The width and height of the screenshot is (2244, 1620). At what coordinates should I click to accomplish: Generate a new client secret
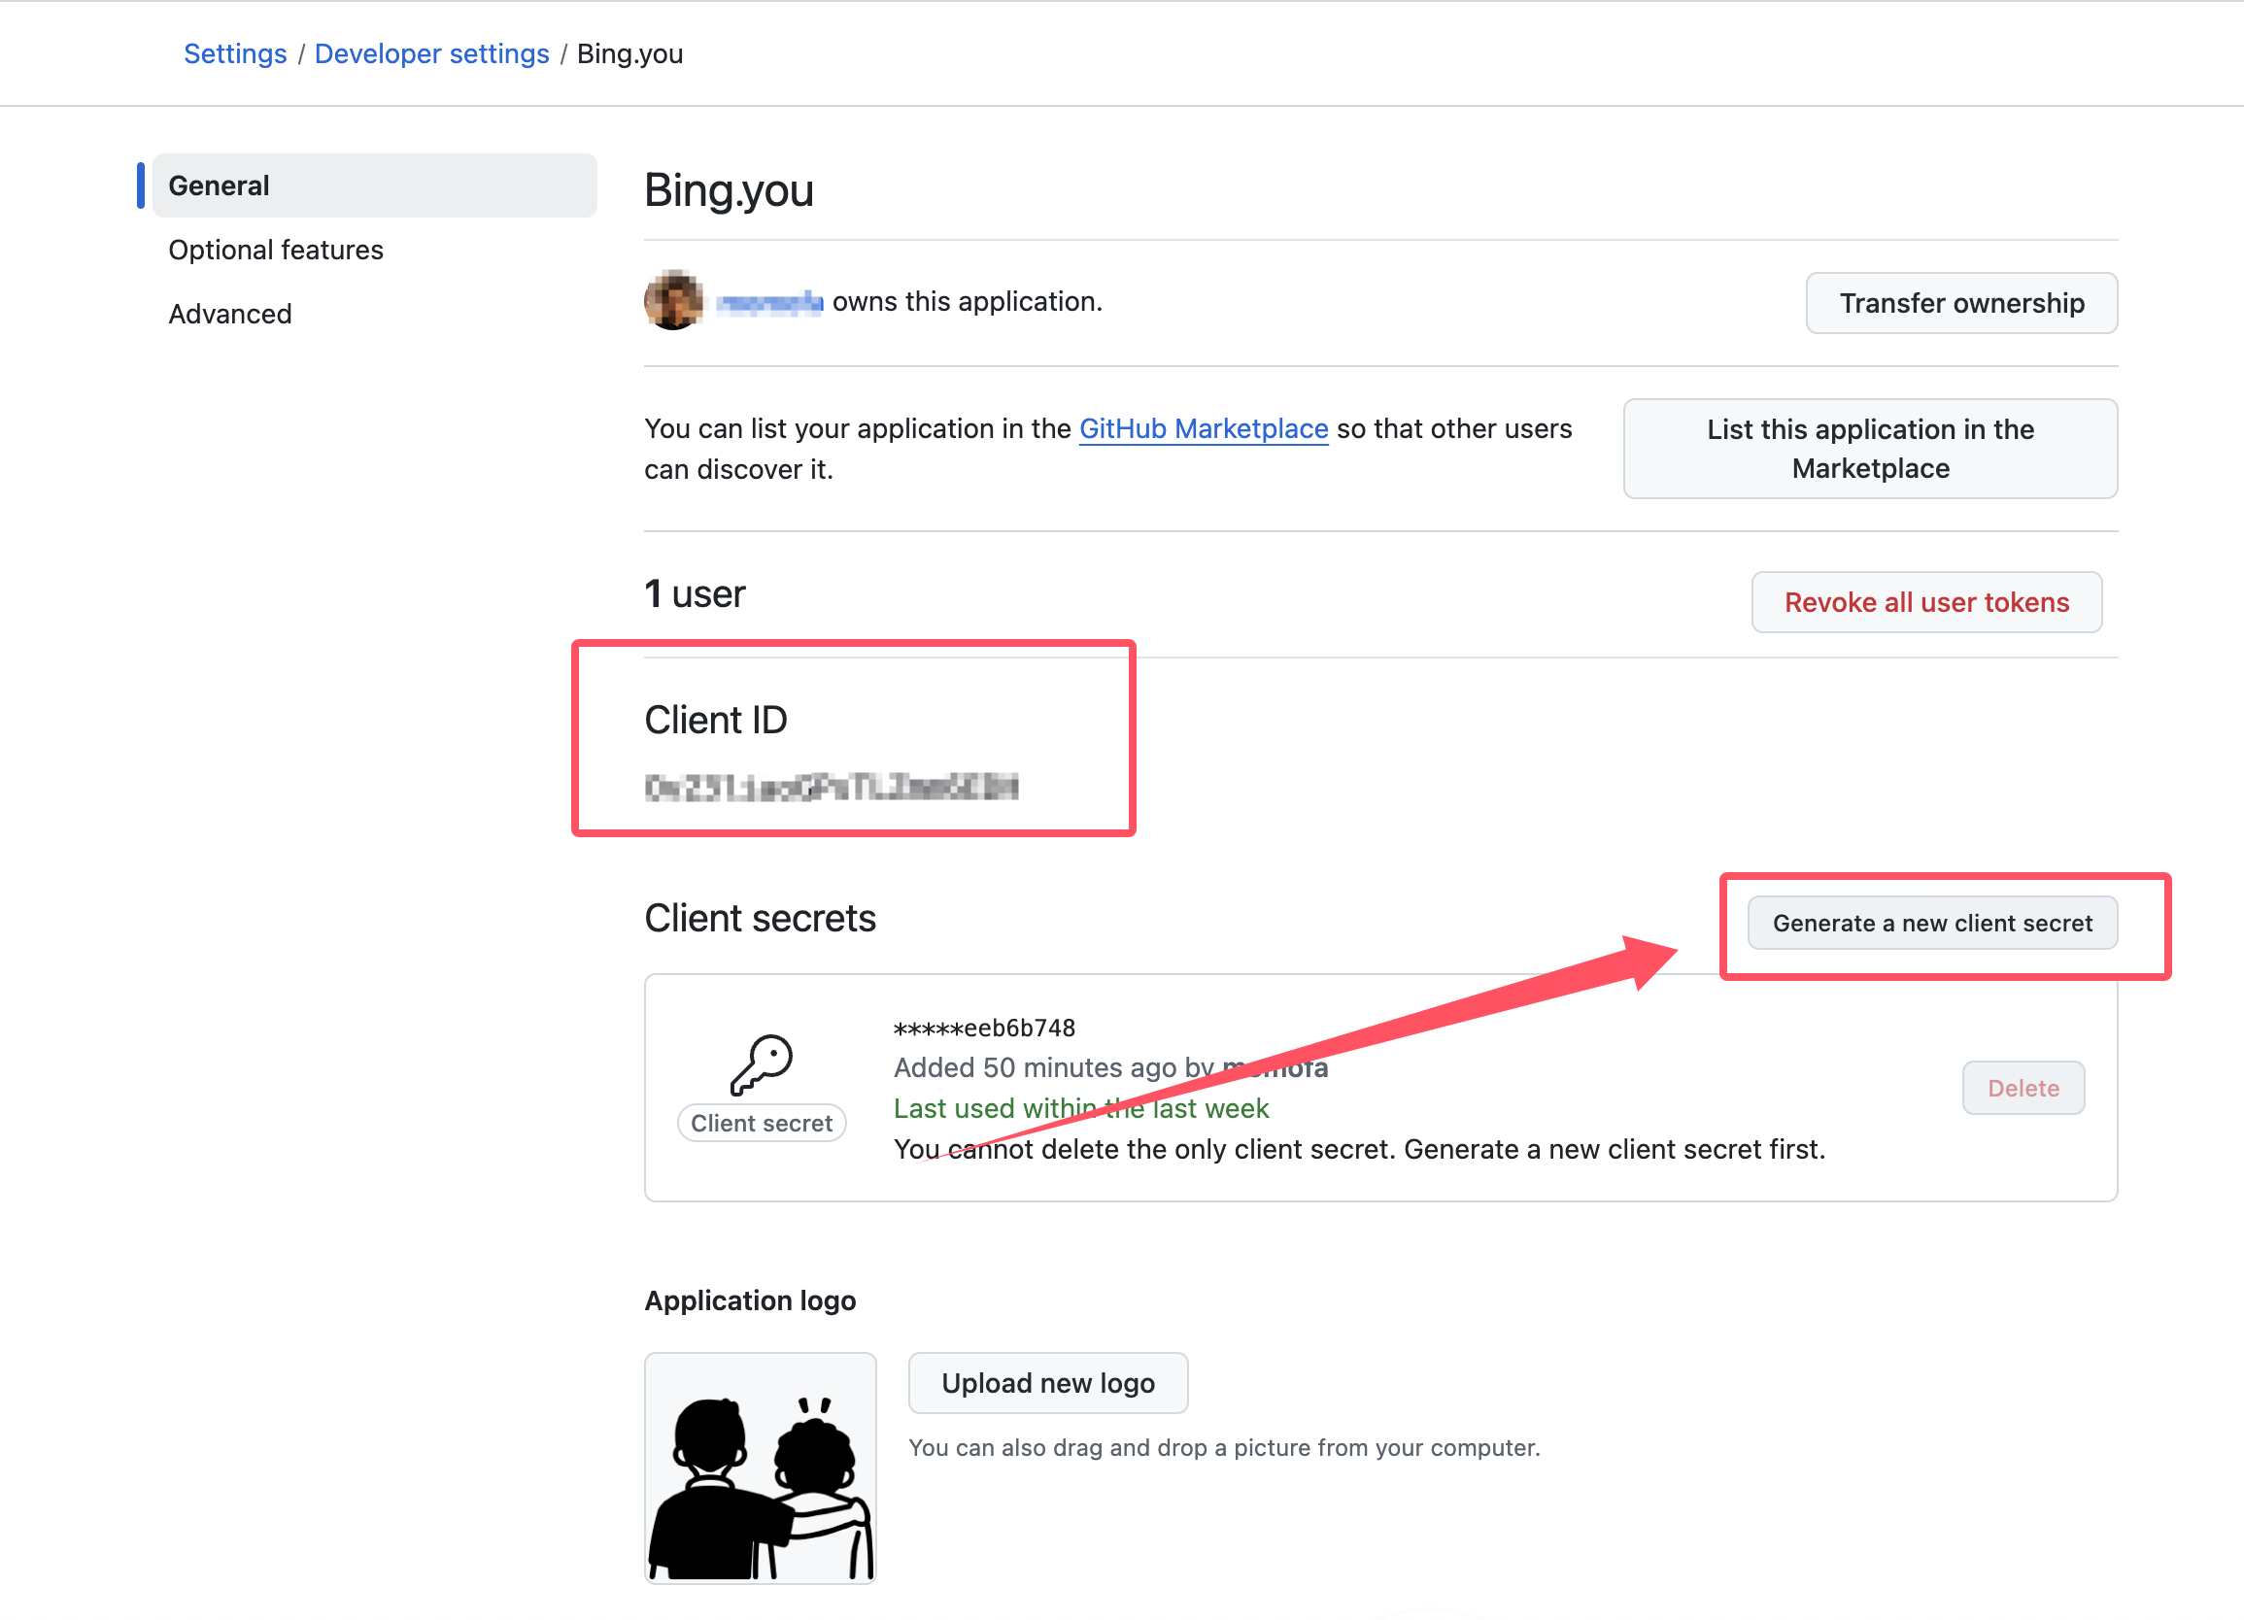point(1932,923)
